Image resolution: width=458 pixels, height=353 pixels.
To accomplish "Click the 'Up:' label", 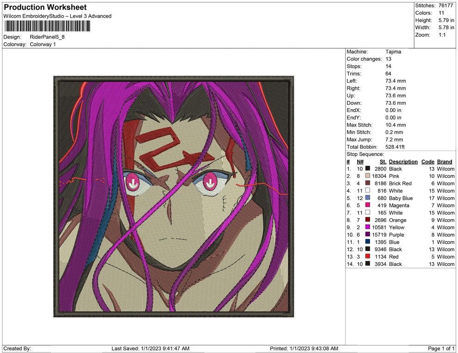I will click(351, 95).
